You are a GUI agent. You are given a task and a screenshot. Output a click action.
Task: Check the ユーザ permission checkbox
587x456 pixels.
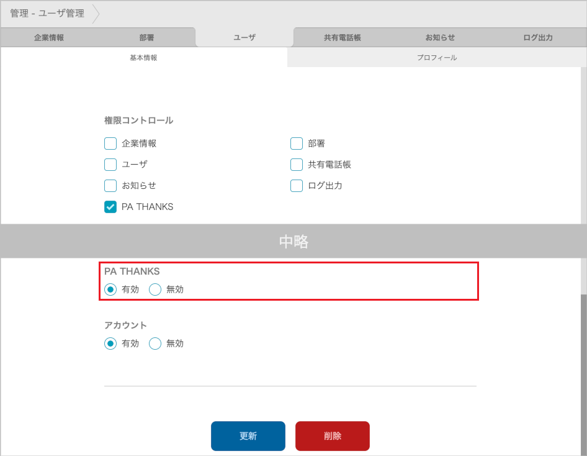point(110,165)
